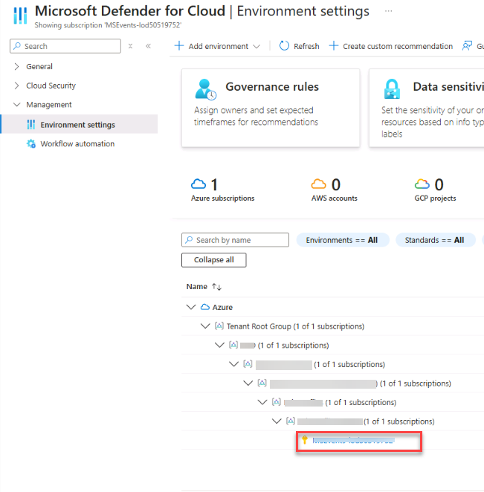Click the Microsoft Defender for Cloud logo icon
The image size is (484, 492).
point(20,15)
